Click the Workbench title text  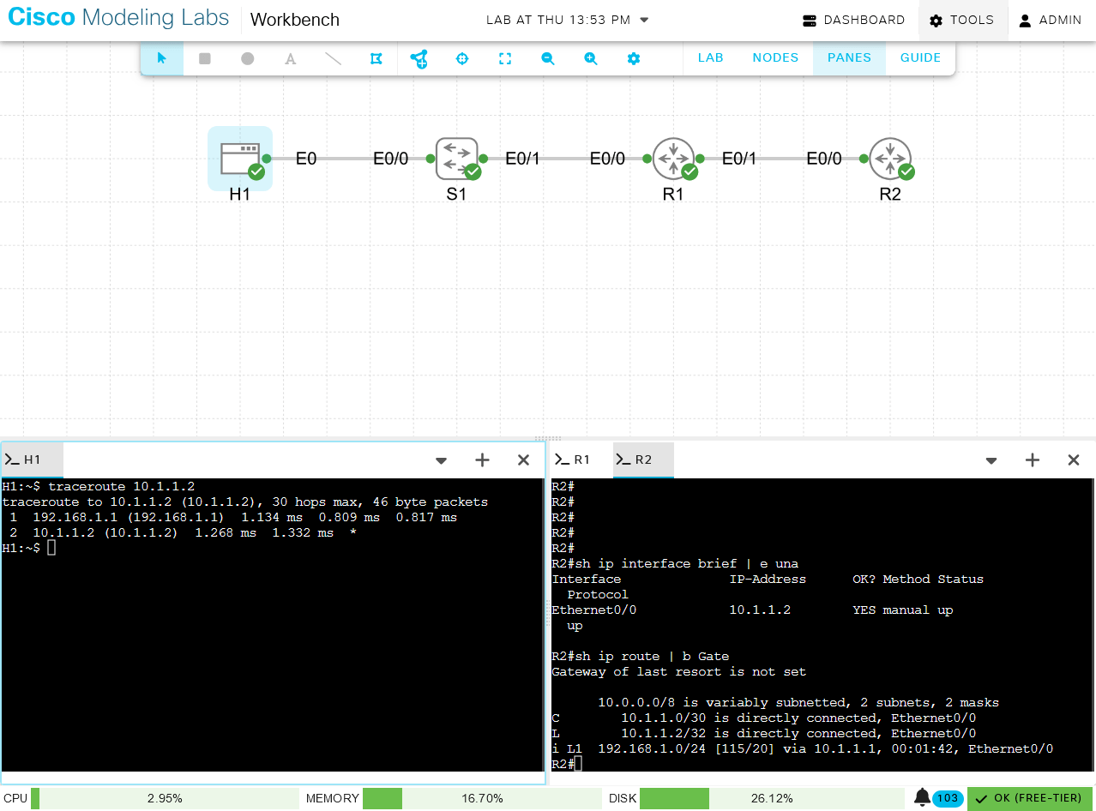pos(295,20)
